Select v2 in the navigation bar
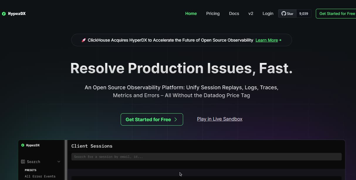This screenshot has width=356, height=180. coord(251,13)
